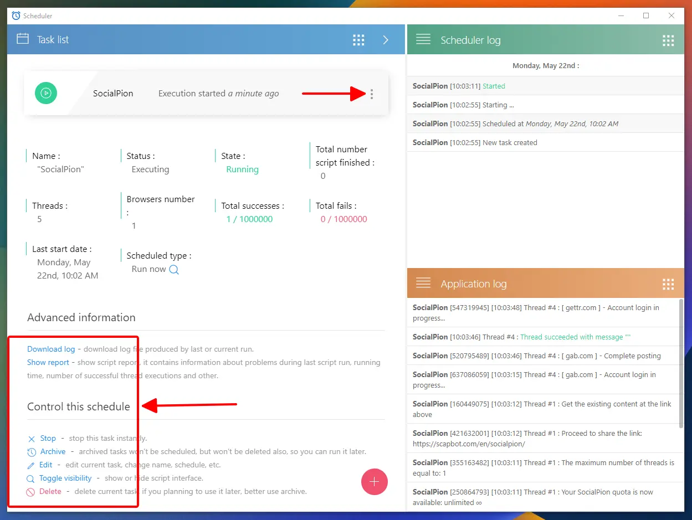The height and width of the screenshot is (520, 692).
Task: Click 'Get the existing content' log entry
Action: 543,409
